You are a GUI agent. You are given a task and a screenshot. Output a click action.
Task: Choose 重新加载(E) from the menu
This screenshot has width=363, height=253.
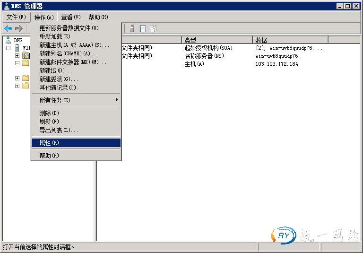click(76, 36)
